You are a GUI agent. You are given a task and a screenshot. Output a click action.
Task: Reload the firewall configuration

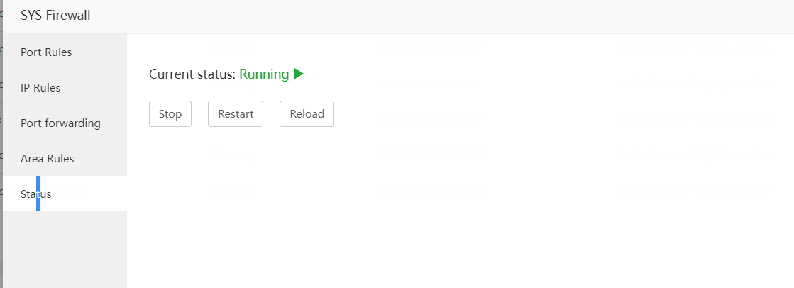pyautogui.click(x=307, y=114)
